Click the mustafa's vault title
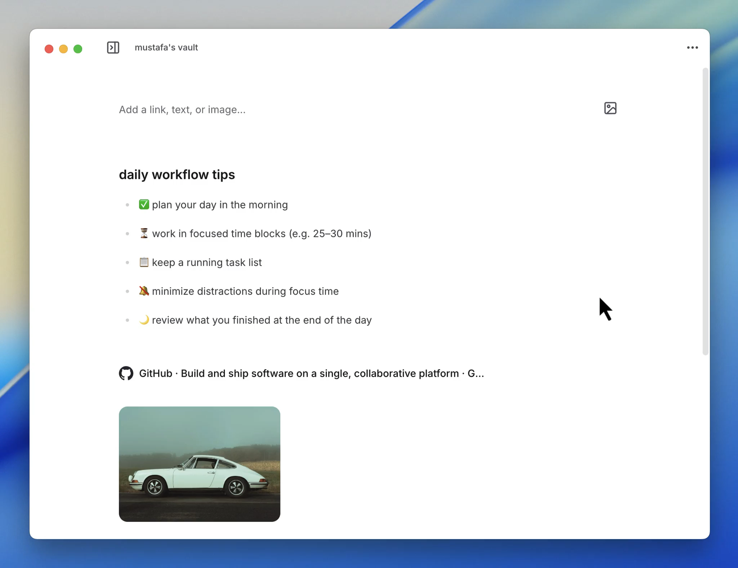738x568 pixels. [x=166, y=48]
